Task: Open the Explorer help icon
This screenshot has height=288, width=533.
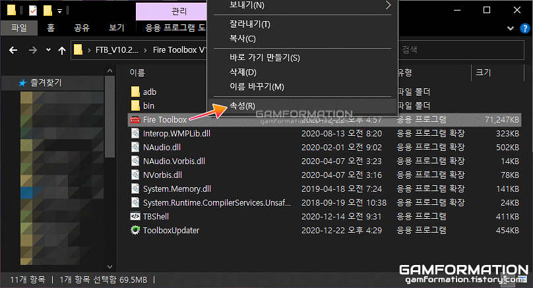Action: [525, 28]
